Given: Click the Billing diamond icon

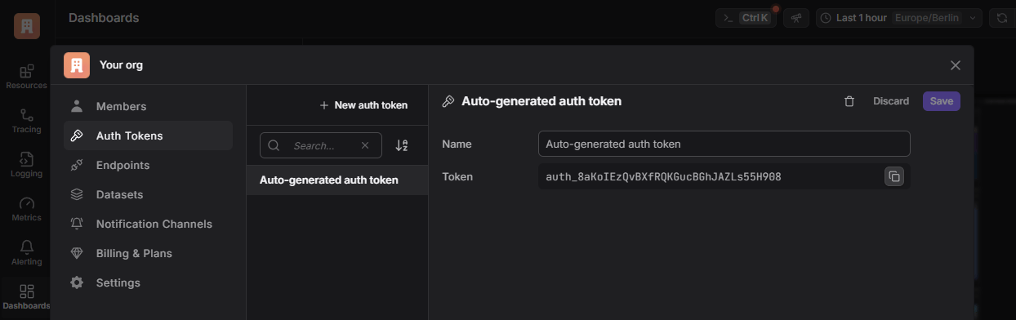Looking at the screenshot, I should coord(77,253).
